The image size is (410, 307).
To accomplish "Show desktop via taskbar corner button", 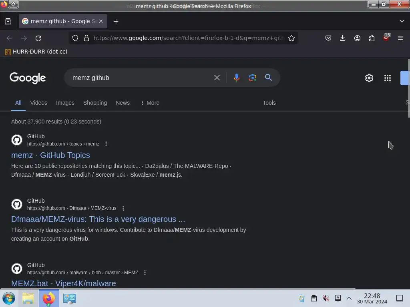I will click(x=400, y=298).
